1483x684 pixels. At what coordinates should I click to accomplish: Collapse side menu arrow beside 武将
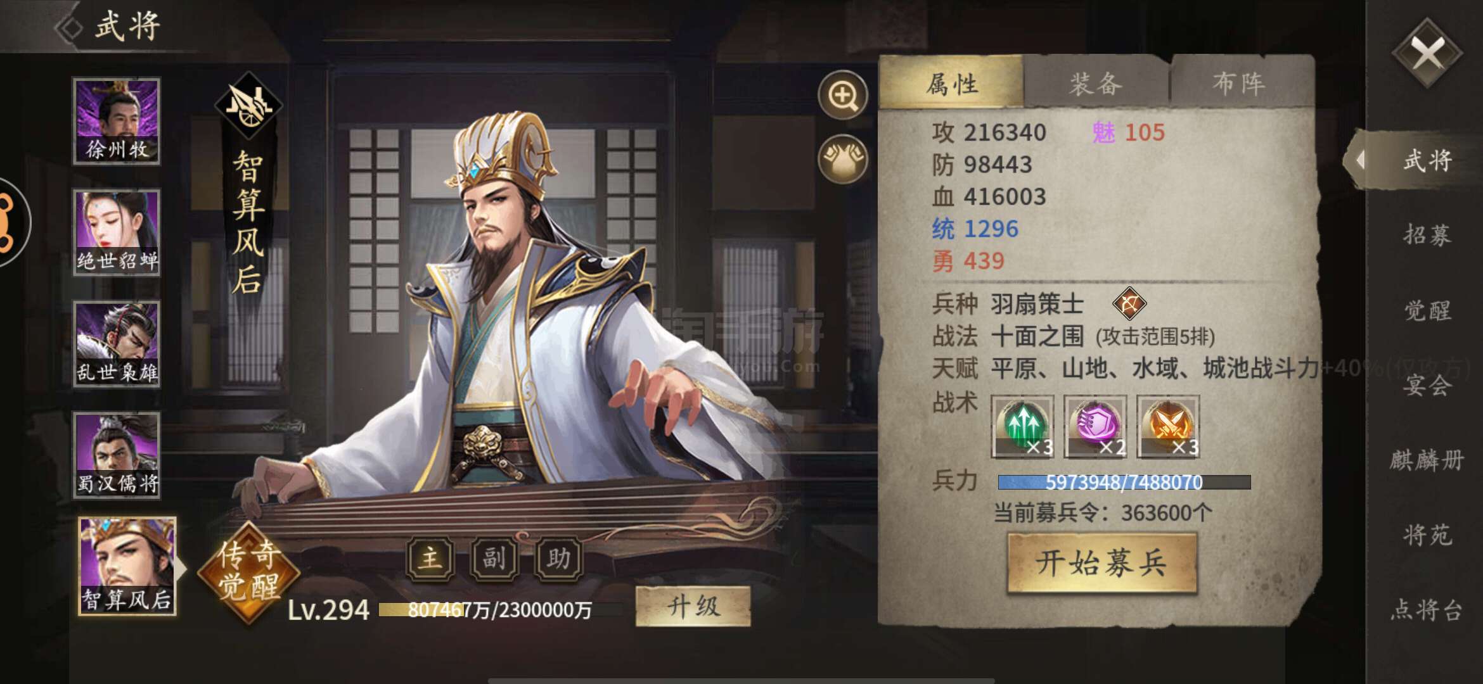click(1359, 160)
